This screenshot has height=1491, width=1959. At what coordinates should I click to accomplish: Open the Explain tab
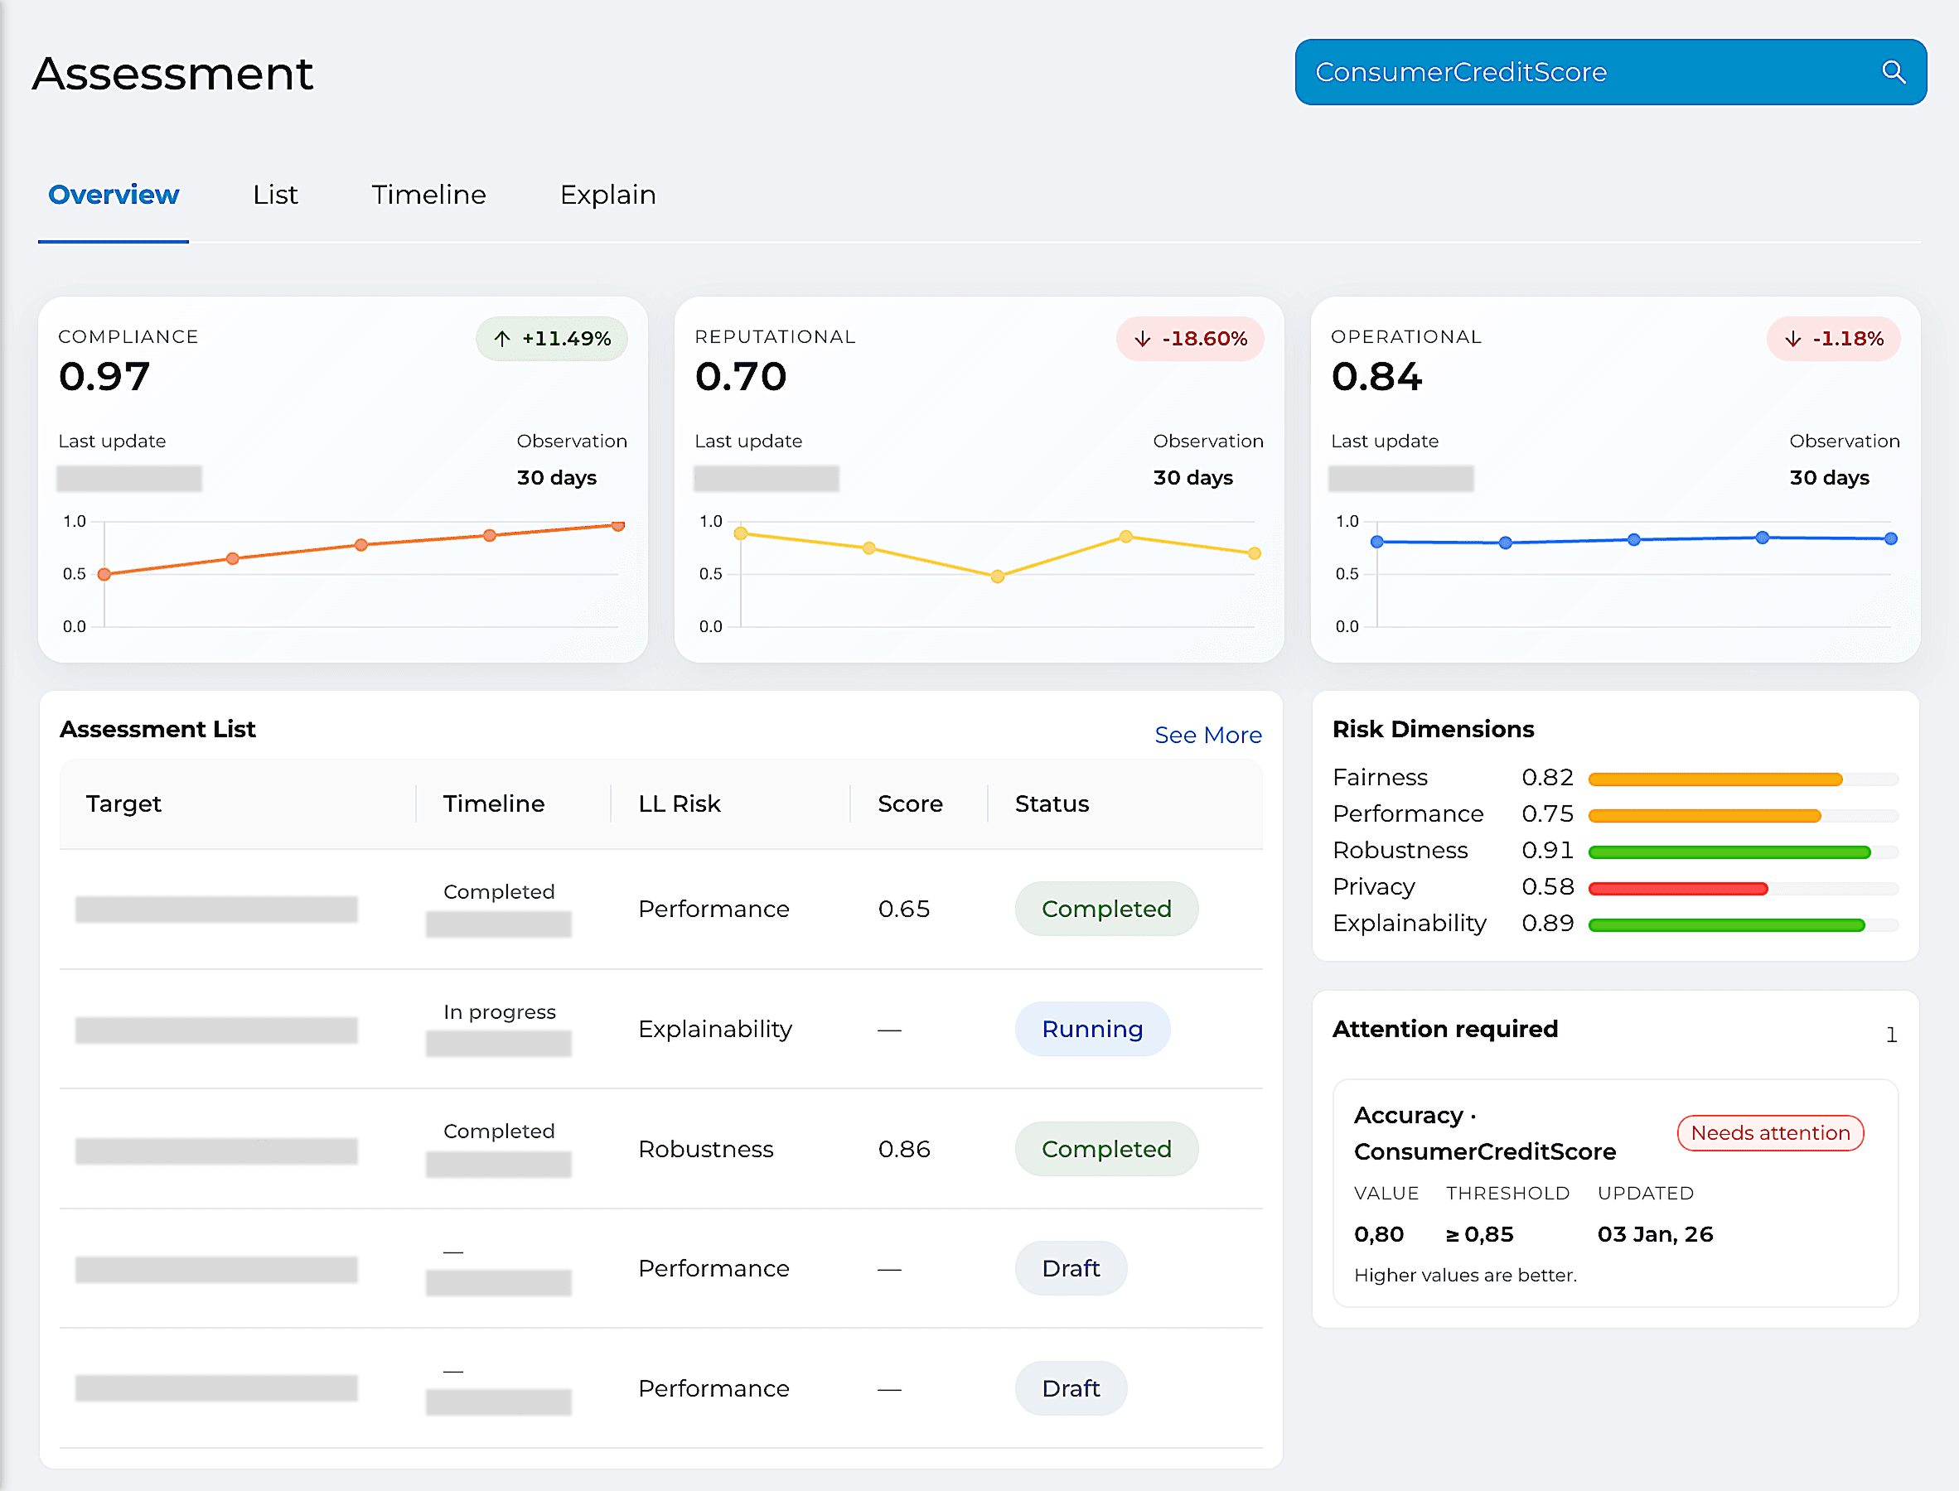click(x=608, y=195)
